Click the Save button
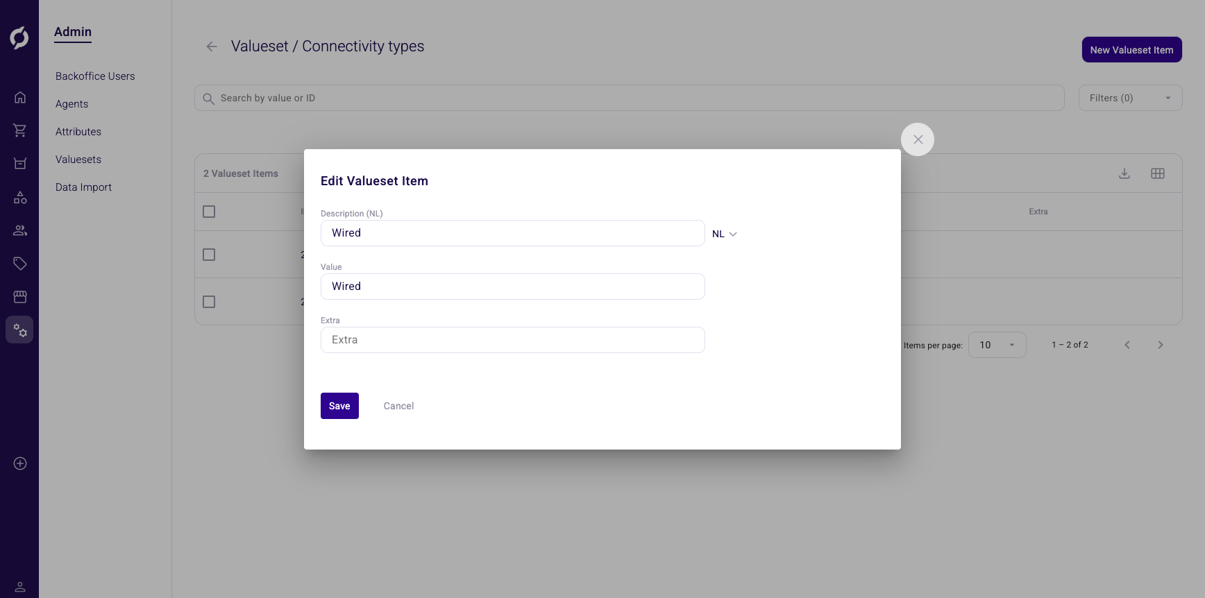This screenshot has width=1205, height=598. 339,406
